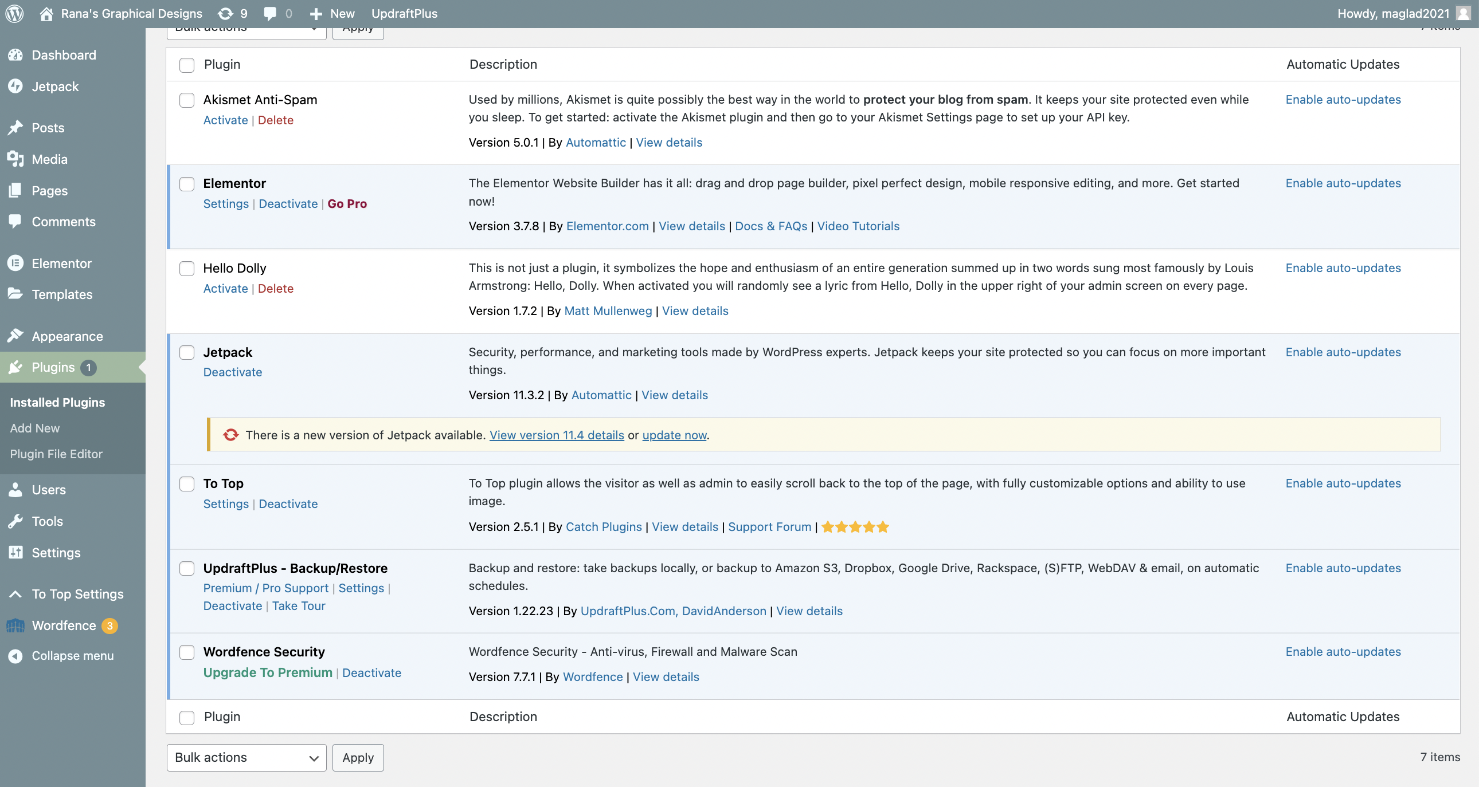Open the Appearance menu item
This screenshot has height=787, width=1479.
(x=67, y=336)
